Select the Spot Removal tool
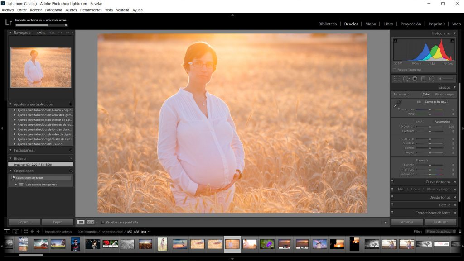This screenshot has height=261, width=464. (406, 78)
